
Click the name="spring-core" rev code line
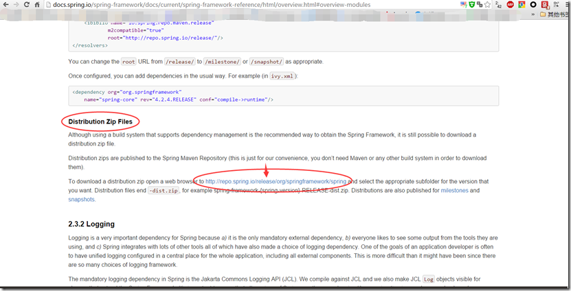(x=179, y=100)
